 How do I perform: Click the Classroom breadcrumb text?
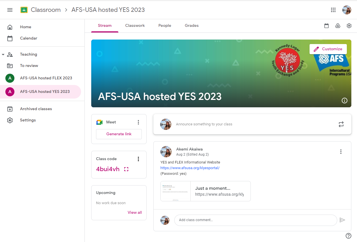[46, 10]
